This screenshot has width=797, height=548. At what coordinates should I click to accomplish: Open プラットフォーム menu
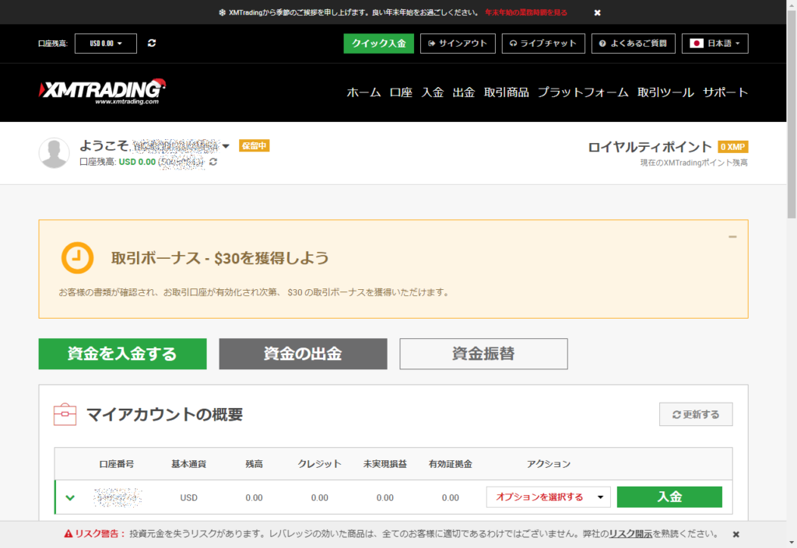(x=583, y=92)
